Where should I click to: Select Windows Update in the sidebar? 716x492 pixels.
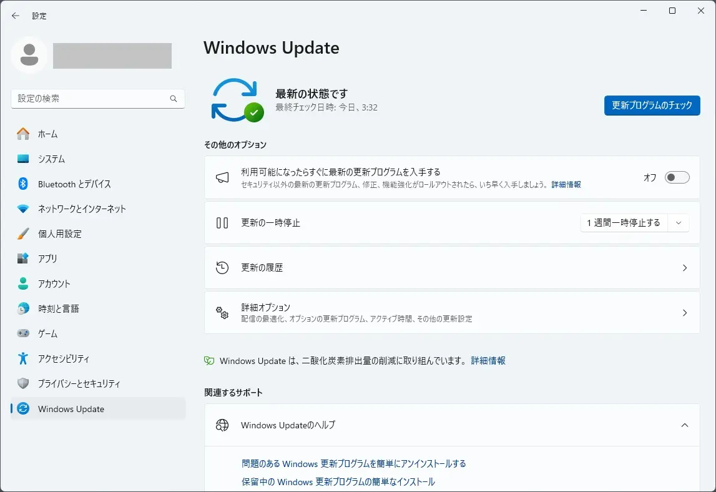(x=98, y=408)
